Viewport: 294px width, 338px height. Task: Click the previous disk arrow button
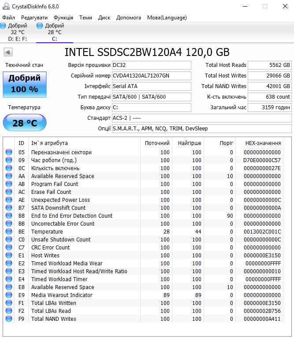8,52
